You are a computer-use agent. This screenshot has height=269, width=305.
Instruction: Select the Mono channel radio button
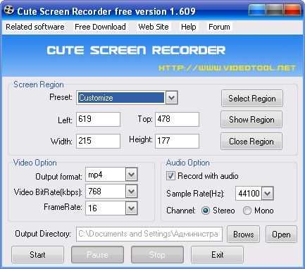pos(247,211)
